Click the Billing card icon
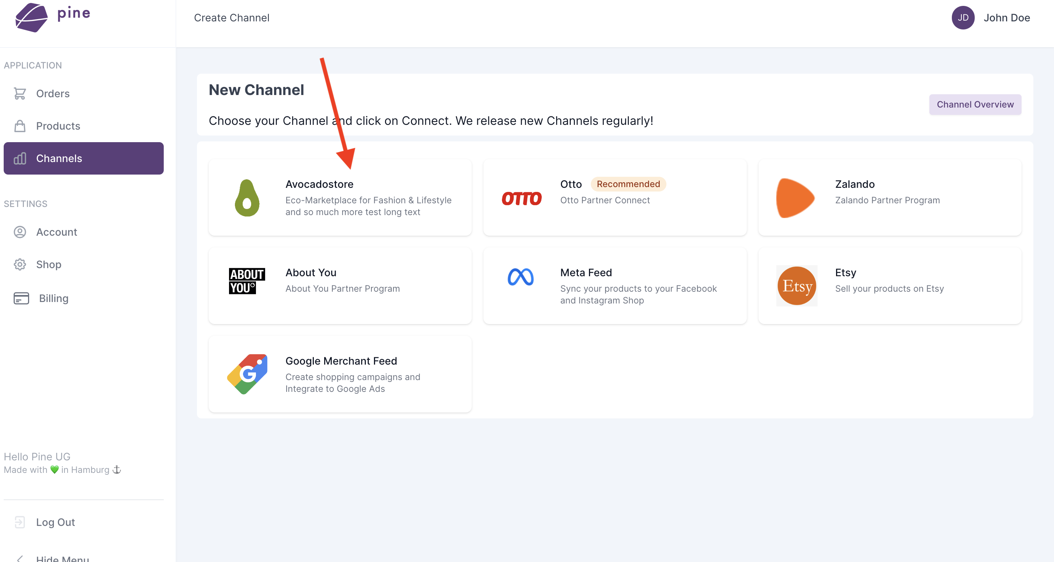Image resolution: width=1054 pixels, height=562 pixels. pyautogui.click(x=21, y=298)
